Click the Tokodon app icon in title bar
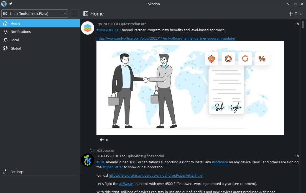Screen dimensions: 306x193 [4, 4]
